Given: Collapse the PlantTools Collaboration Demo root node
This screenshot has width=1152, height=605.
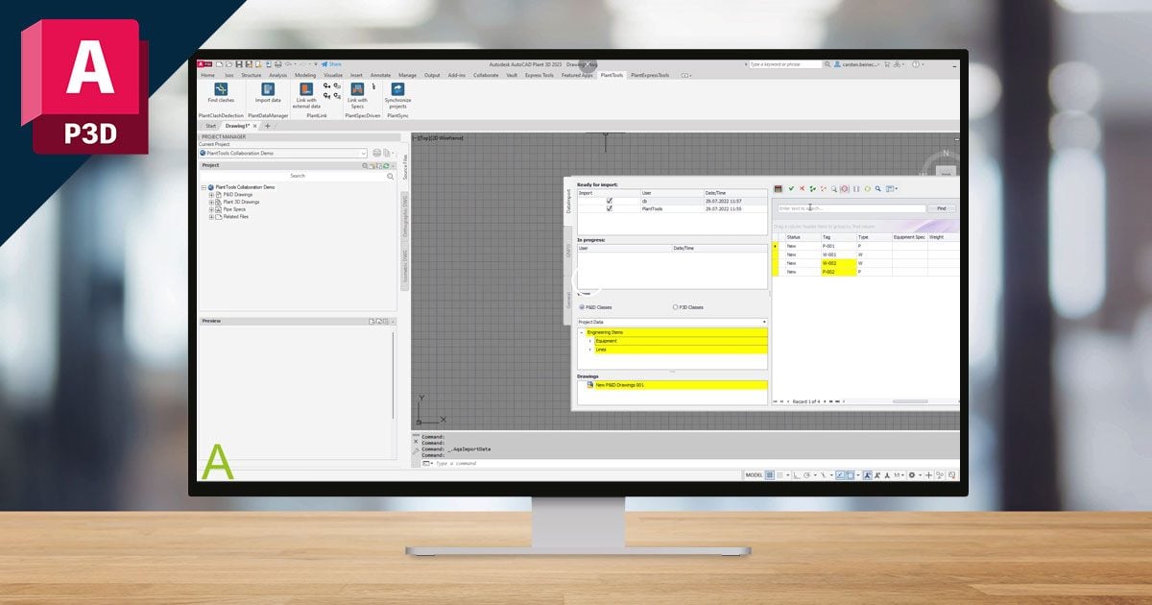Looking at the screenshot, I should pyautogui.click(x=204, y=187).
